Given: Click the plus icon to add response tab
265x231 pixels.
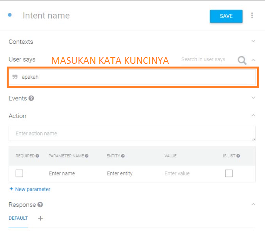Looking at the screenshot, I should coord(40,218).
